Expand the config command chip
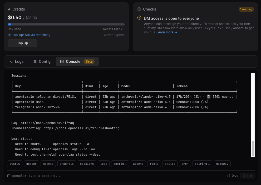The height and width of the screenshot is (185, 261). [x=120, y=164]
